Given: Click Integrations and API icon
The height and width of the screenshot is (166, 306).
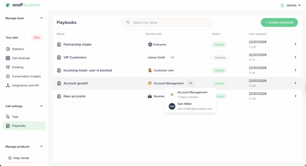Looking at the screenshot, I should click(8, 85).
